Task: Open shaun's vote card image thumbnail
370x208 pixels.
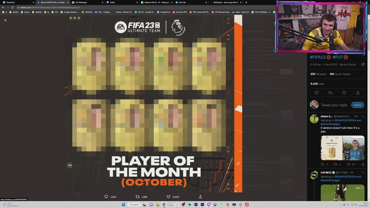Action: 332,148
